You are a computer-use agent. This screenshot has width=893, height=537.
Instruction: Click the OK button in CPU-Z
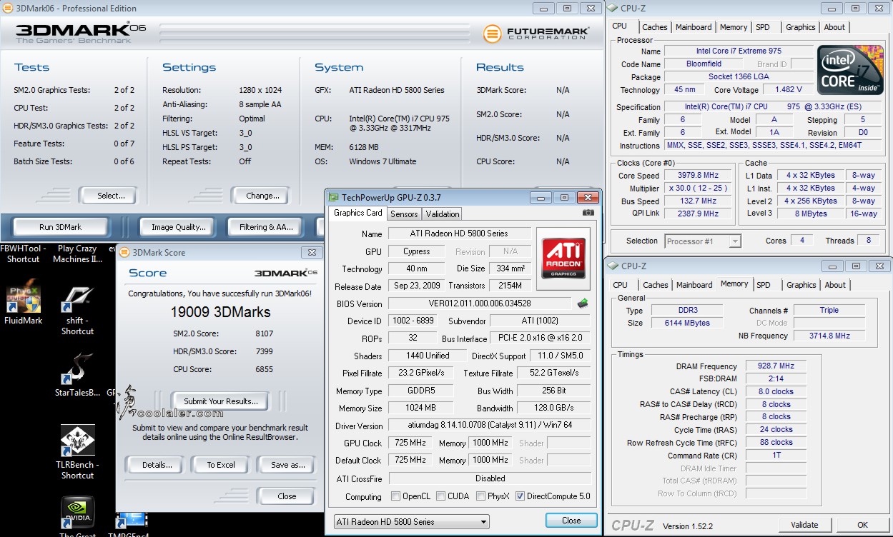pyautogui.click(x=862, y=525)
